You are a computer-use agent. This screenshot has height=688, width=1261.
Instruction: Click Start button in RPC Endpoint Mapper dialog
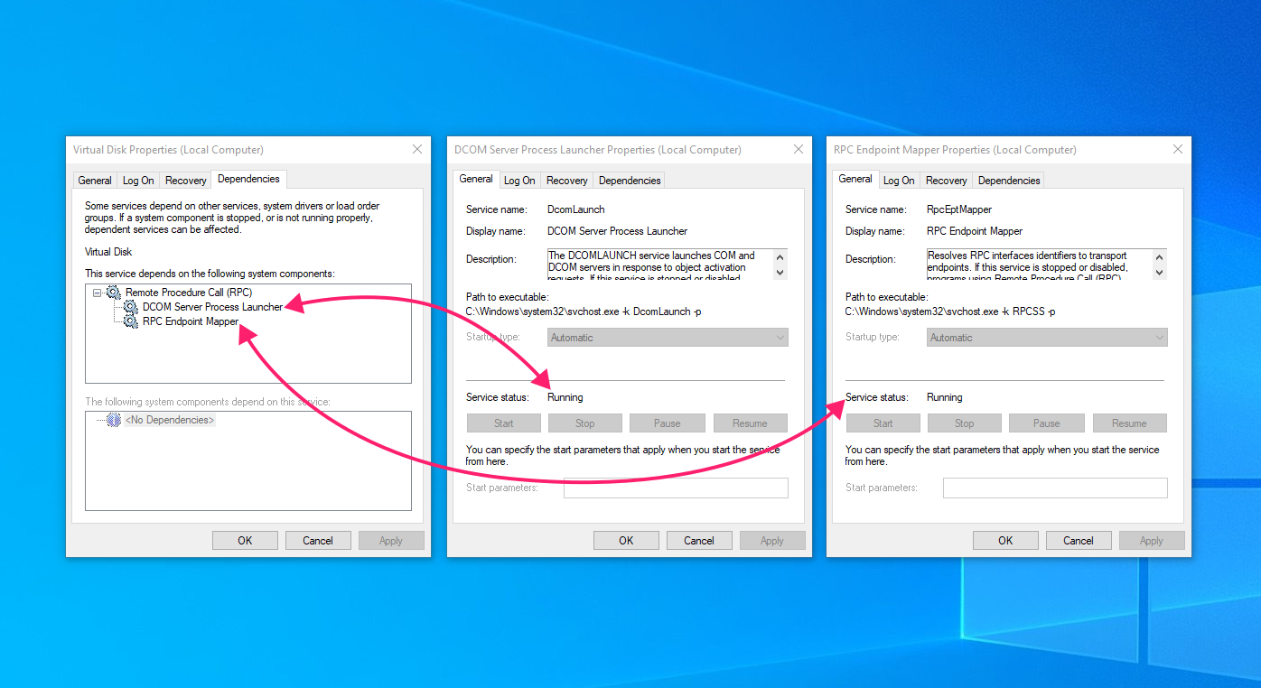(x=883, y=423)
